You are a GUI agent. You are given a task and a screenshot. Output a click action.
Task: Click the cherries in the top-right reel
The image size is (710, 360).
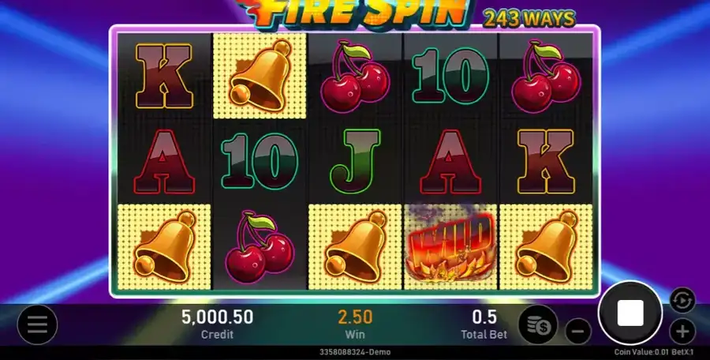546,76
